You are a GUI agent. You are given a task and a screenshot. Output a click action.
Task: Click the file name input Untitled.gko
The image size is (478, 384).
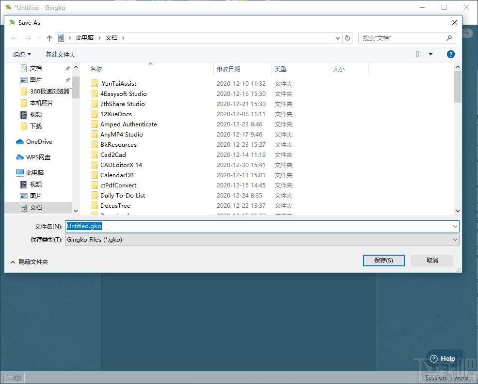(x=258, y=226)
